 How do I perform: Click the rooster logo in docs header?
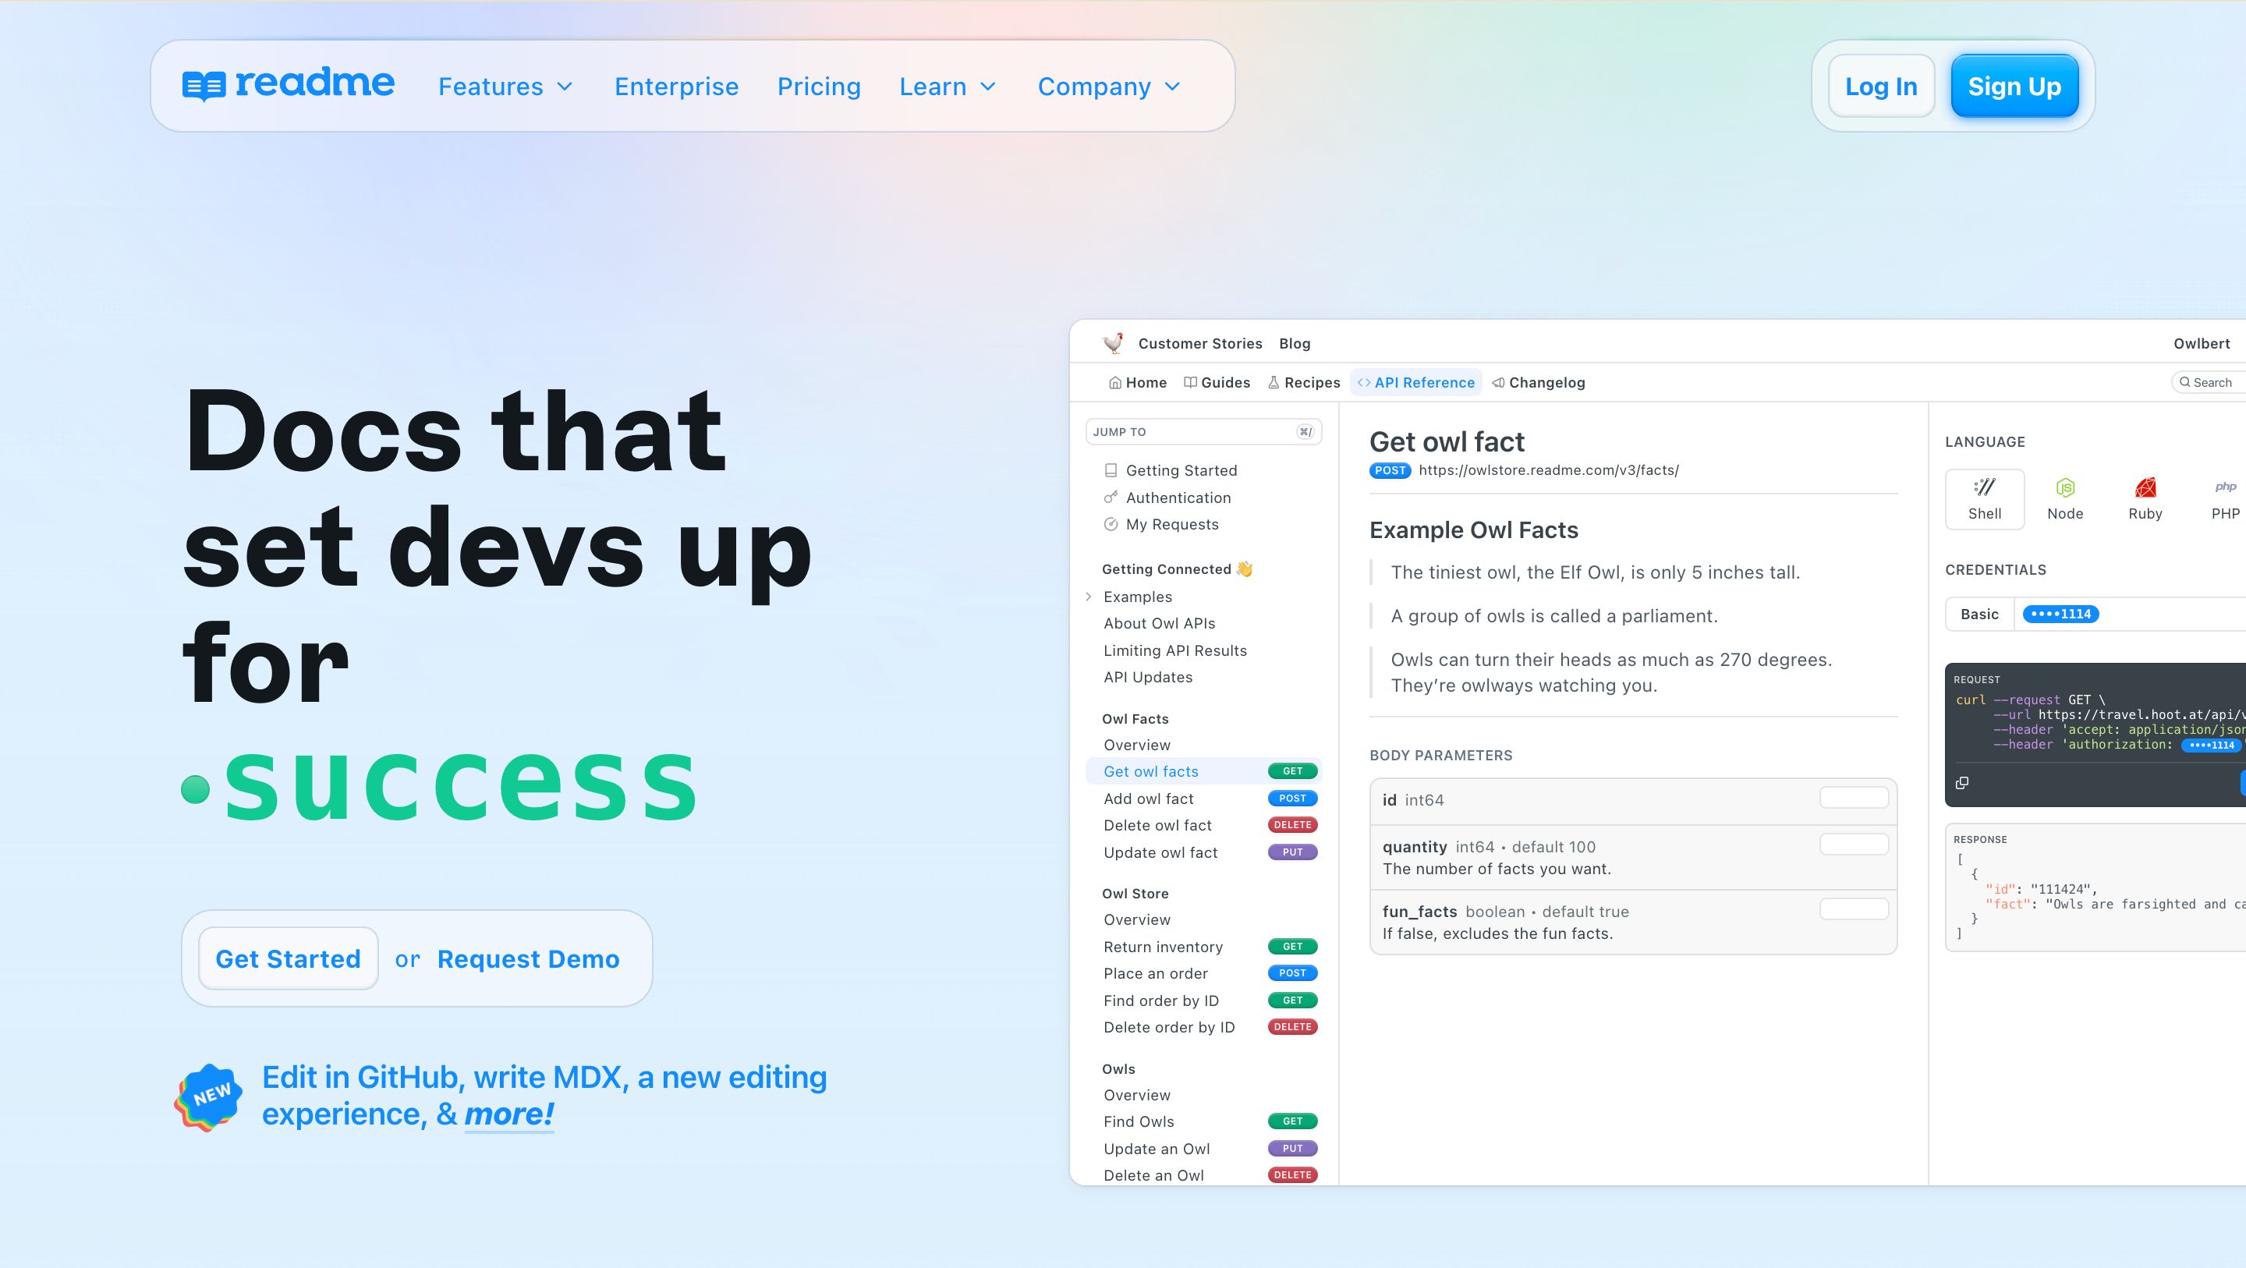click(1113, 342)
